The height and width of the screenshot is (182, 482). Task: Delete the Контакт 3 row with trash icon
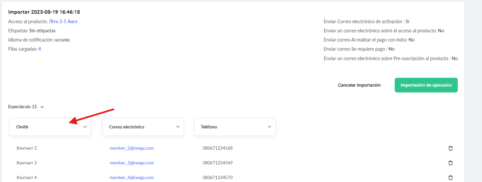[450, 163]
